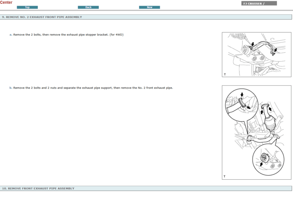Select the Remove No. 2 Exhaust Front Pipe header

tap(42, 17)
